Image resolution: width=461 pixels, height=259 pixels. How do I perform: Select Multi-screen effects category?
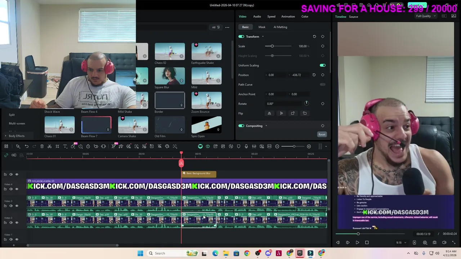[17, 123]
